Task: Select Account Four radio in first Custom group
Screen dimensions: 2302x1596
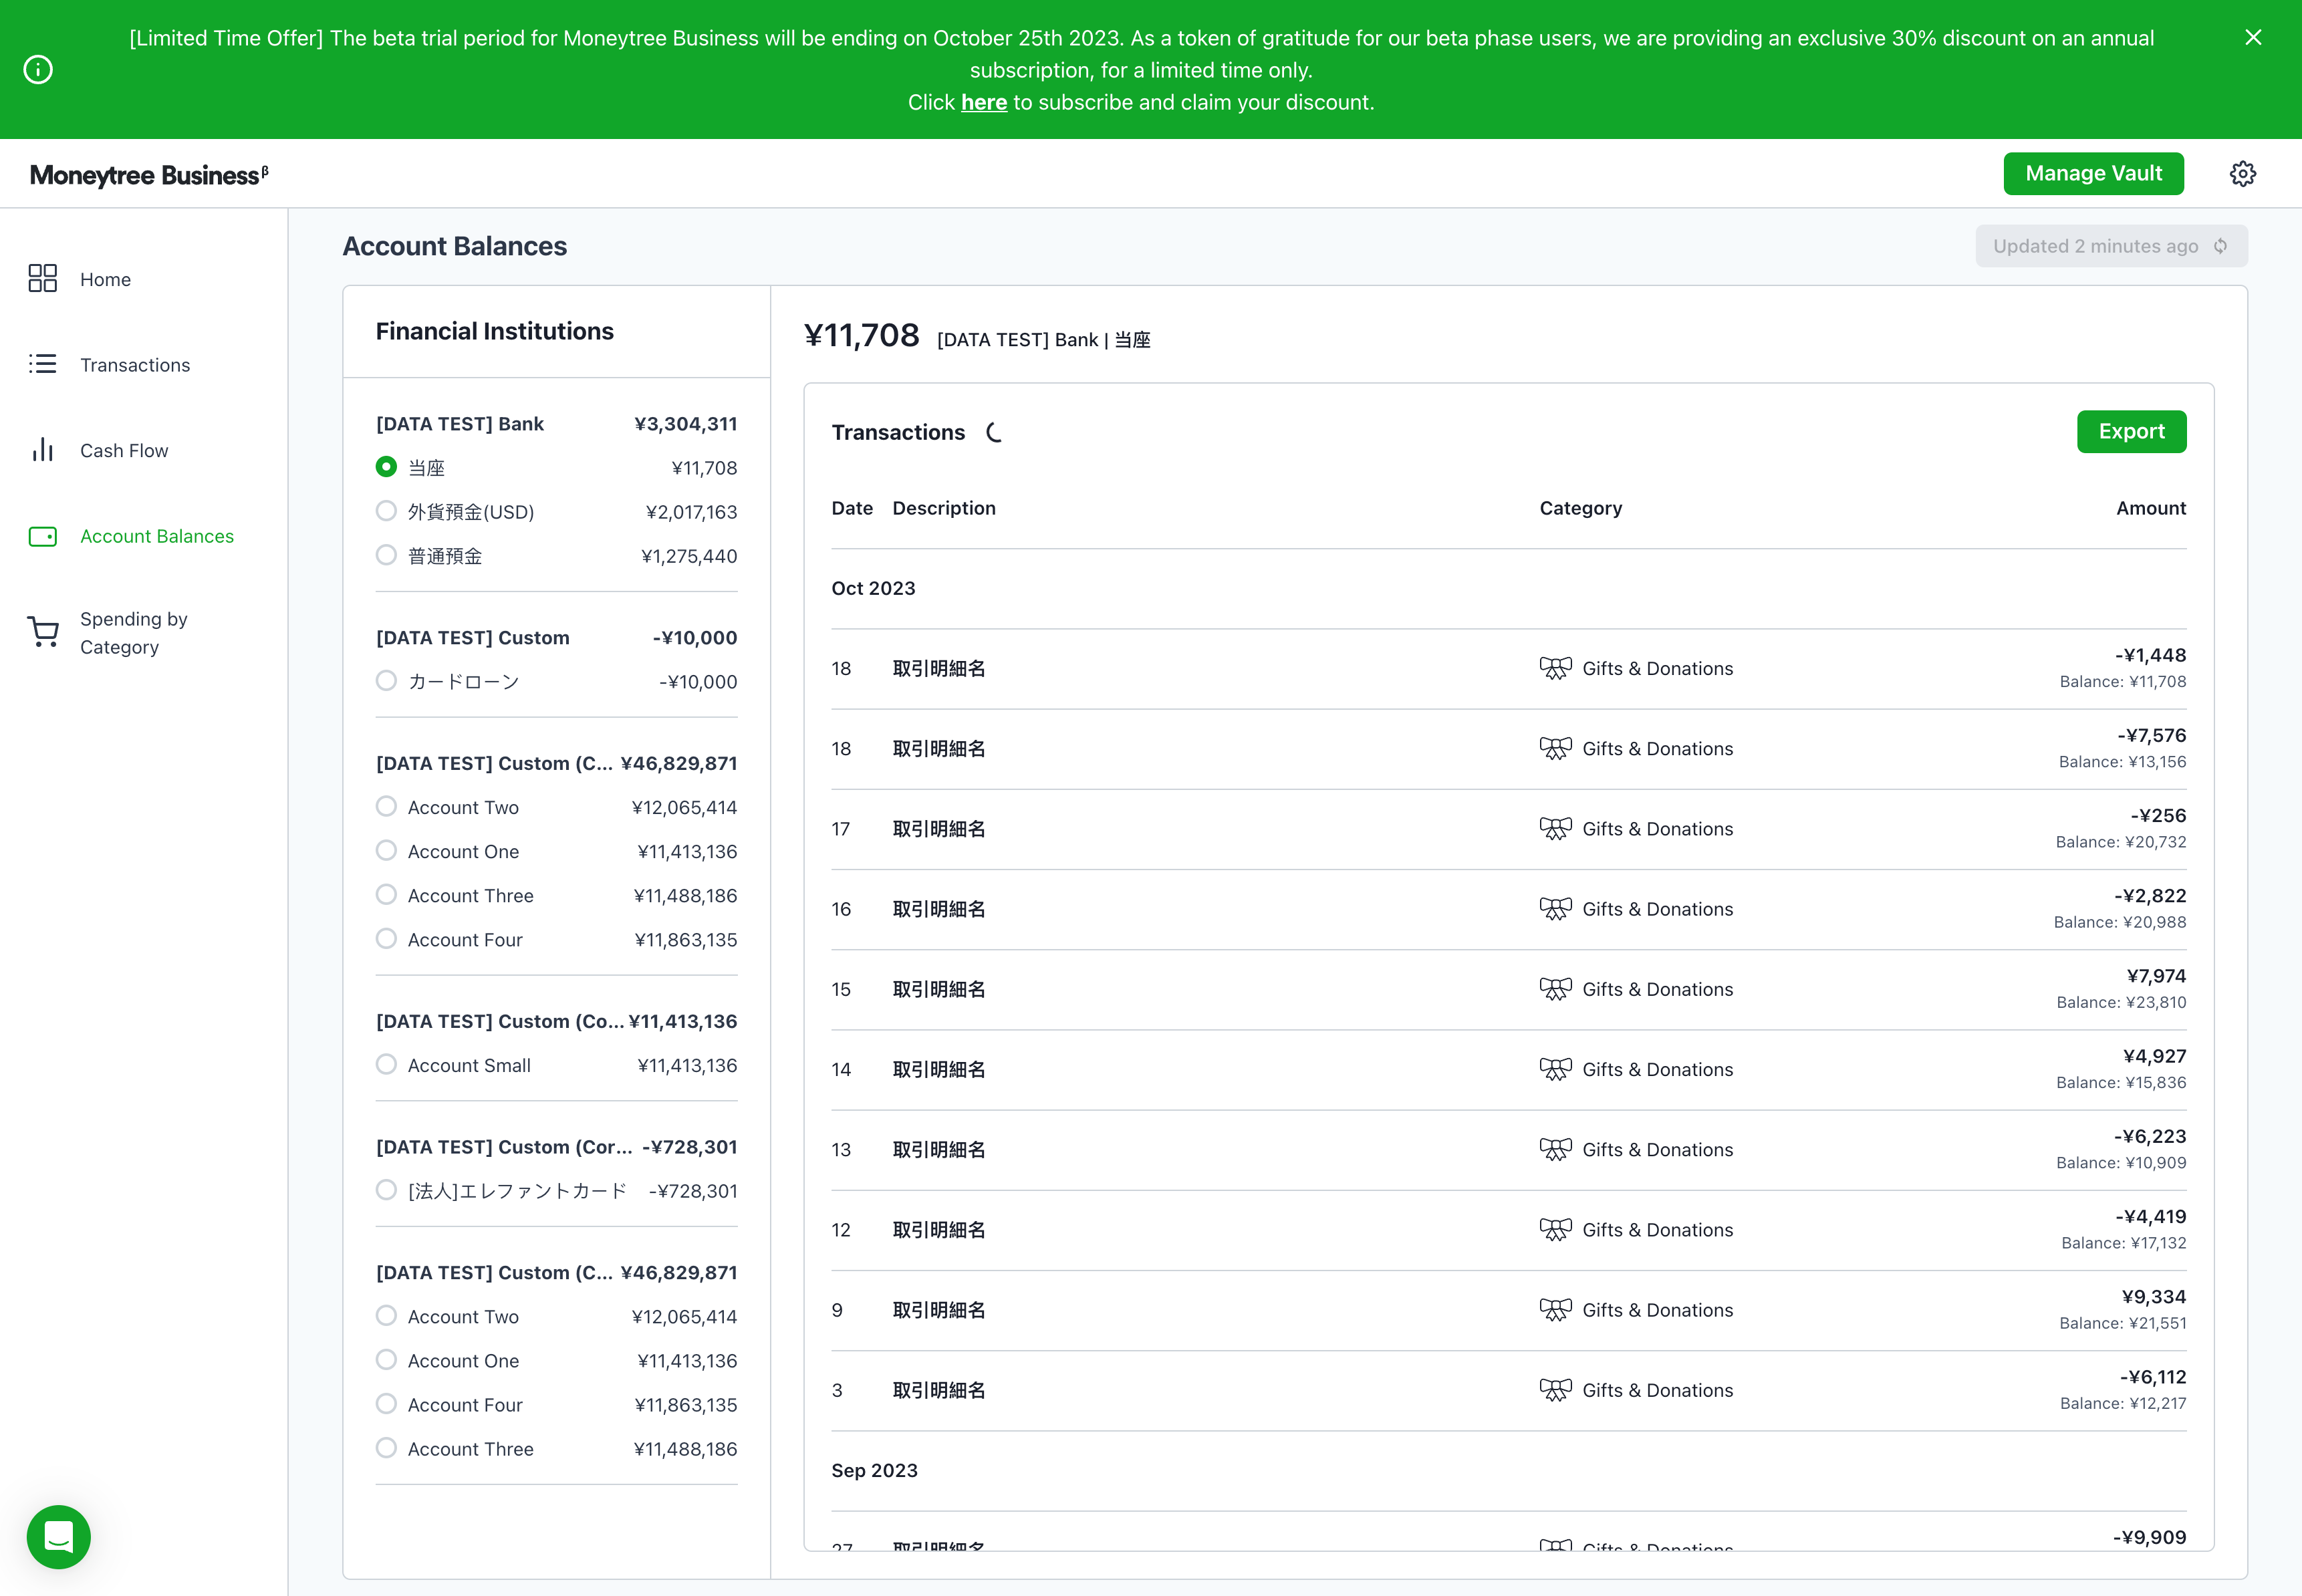Action: pos(386,939)
